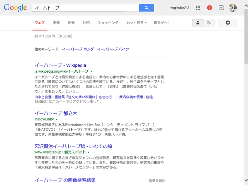Click the scrollbar down arrow
The width and height of the screenshot is (248, 186).
point(246,180)
